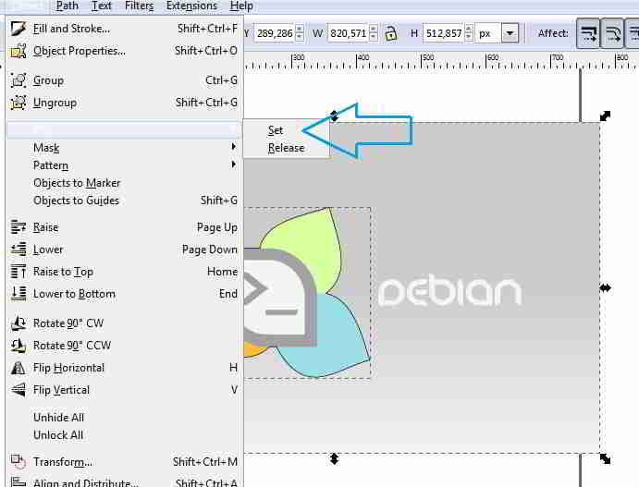The image size is (639, 487).
Task: Click the Flip Horizontal icon
Action: 18,368
